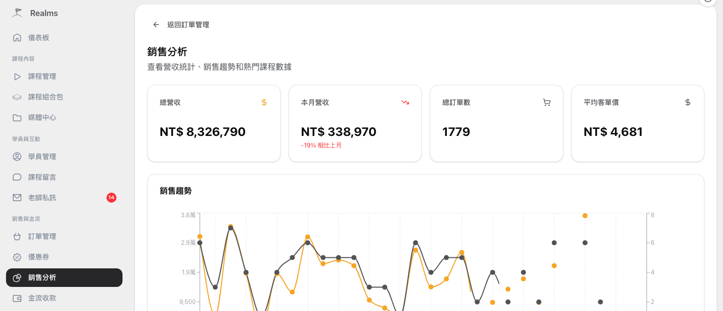Click the total orders value 1779
The height and width of the screenshot is (311, 723).
456,132
